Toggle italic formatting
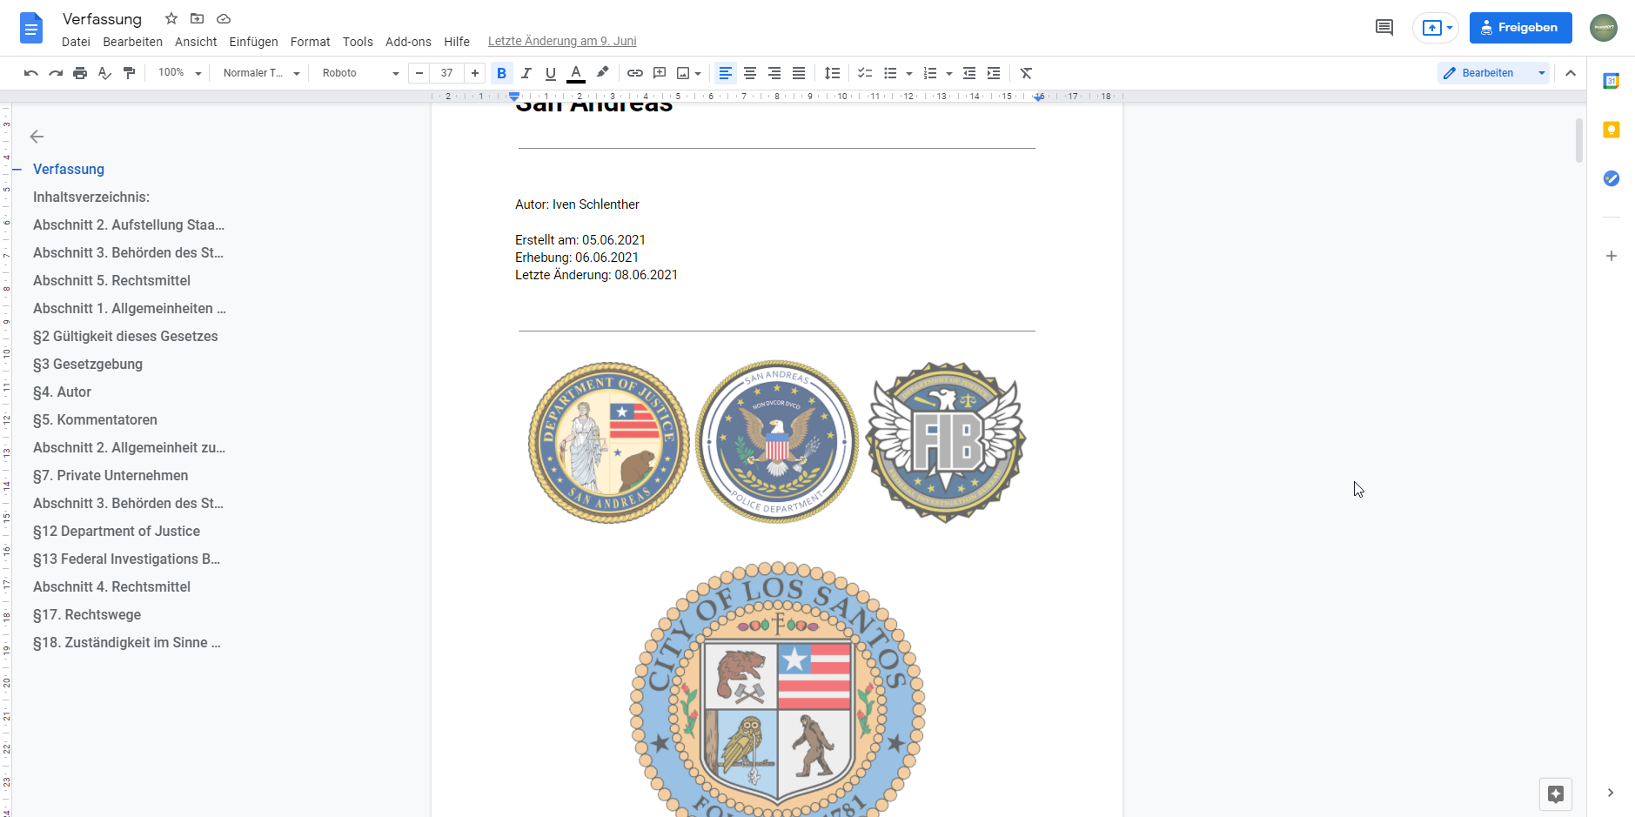This screenshot has height=817, width=1635. (526, 73)
